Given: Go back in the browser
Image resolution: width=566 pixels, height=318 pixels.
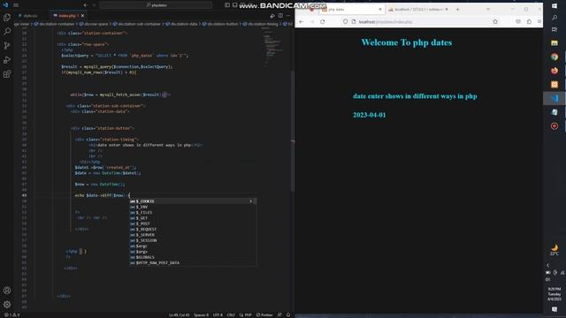Looking at the screenshot, I should 301,21.
